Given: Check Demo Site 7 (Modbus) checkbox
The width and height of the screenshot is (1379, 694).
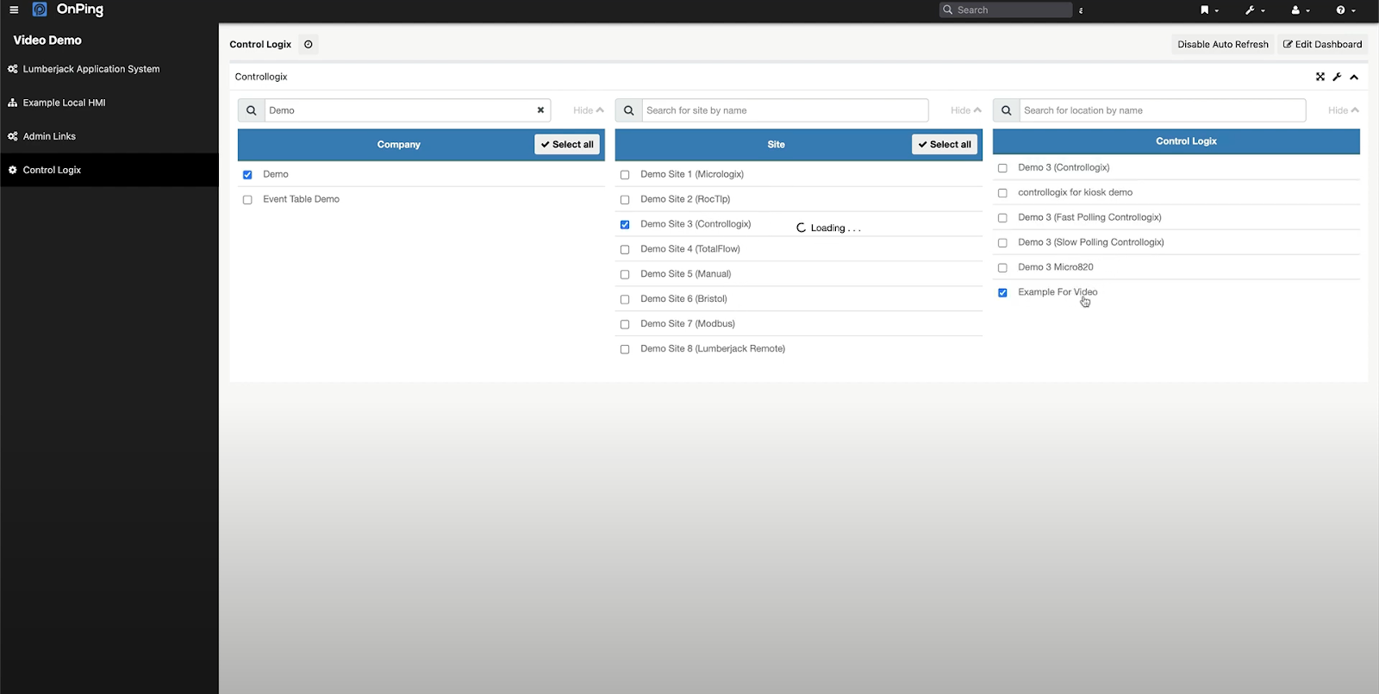Looking at the screenshot, I should click(625, 325).
